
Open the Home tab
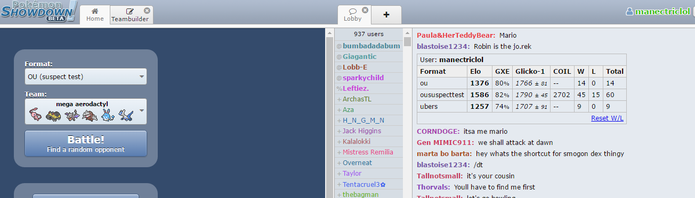click(x=95, y=15)
